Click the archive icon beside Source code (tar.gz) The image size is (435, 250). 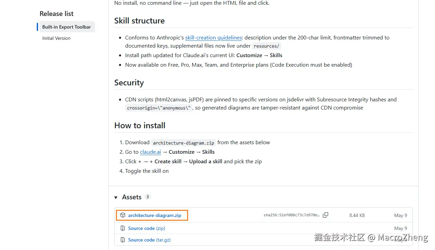click(123, 240)
